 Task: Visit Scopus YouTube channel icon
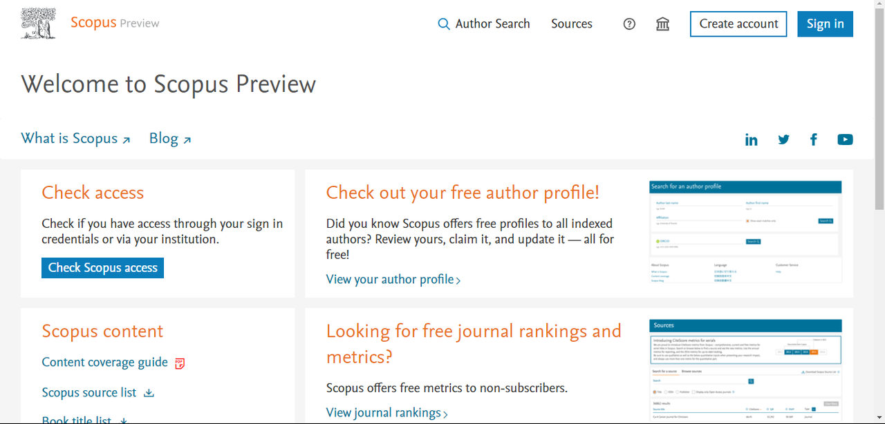click(845, 139)
